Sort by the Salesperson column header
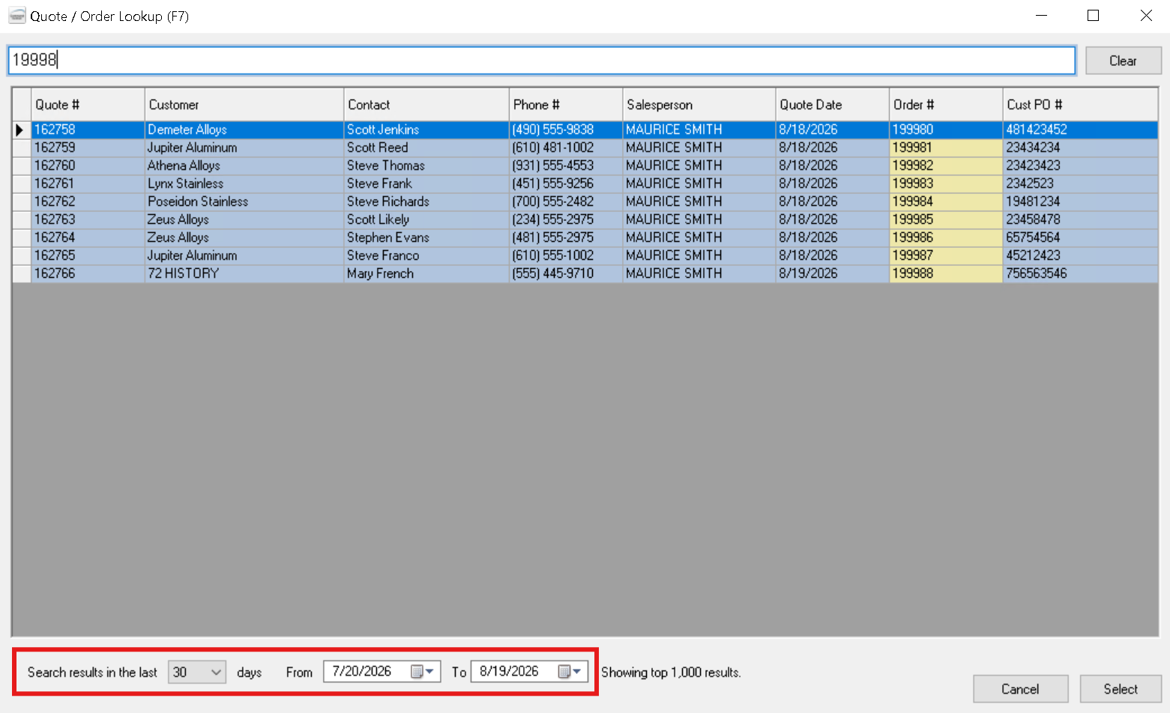This screenshot has width=1170, height=713. pos(699,105)
